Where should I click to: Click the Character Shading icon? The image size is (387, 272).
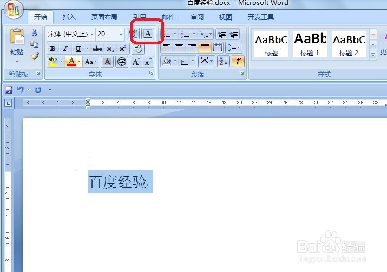point(107,62)
